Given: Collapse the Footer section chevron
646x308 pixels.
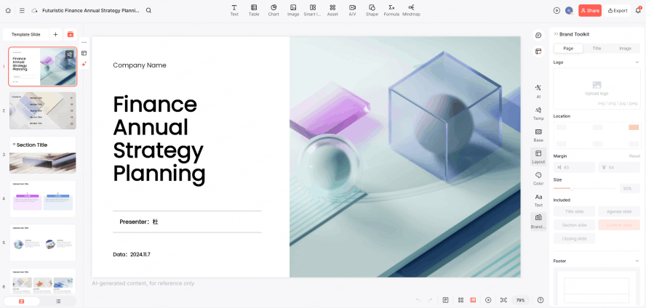Looking at the screenshot, I should coord(637,261).
